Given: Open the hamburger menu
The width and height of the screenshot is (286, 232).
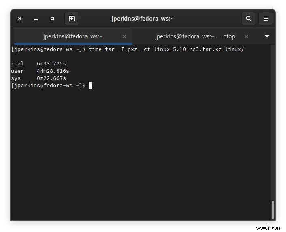Looking at the screenshot, I should [266, 19].
